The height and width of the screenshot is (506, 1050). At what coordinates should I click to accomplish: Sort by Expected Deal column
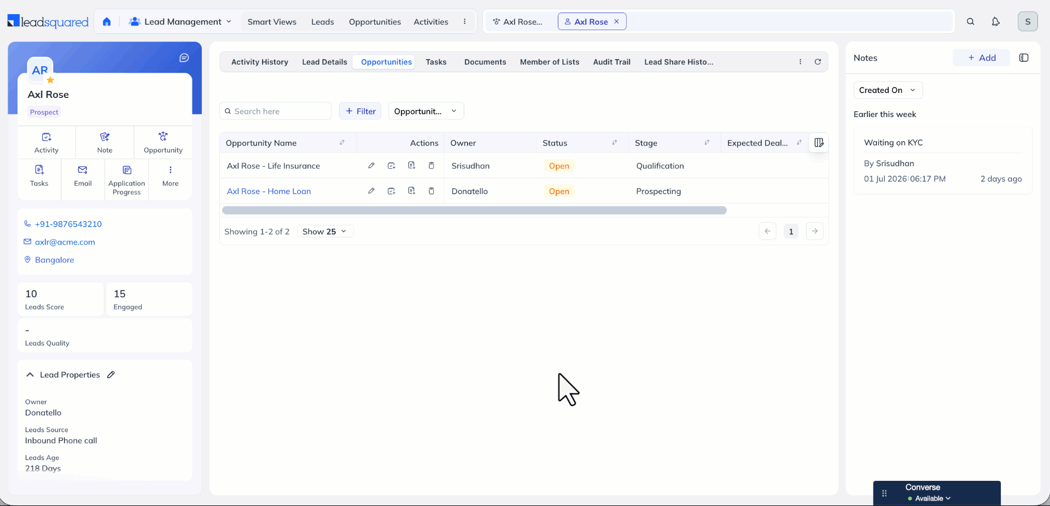[x=800, y=143]
